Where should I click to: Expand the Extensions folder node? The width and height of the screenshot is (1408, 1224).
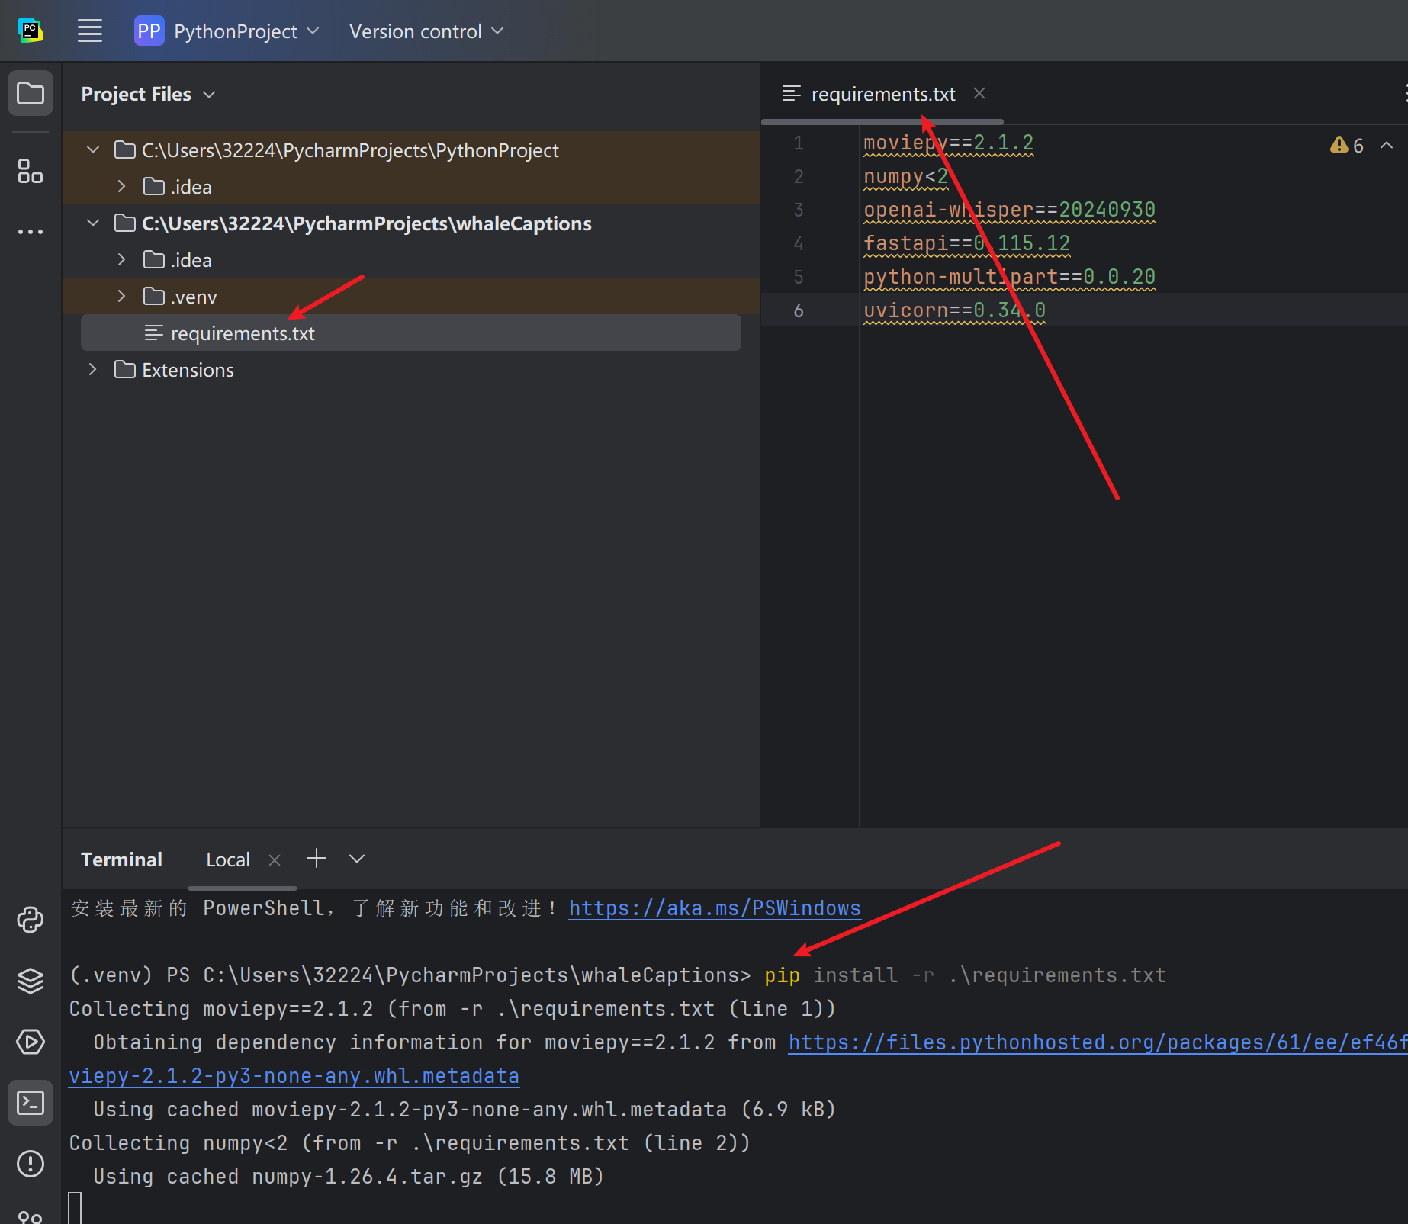(x=92, y=370)
